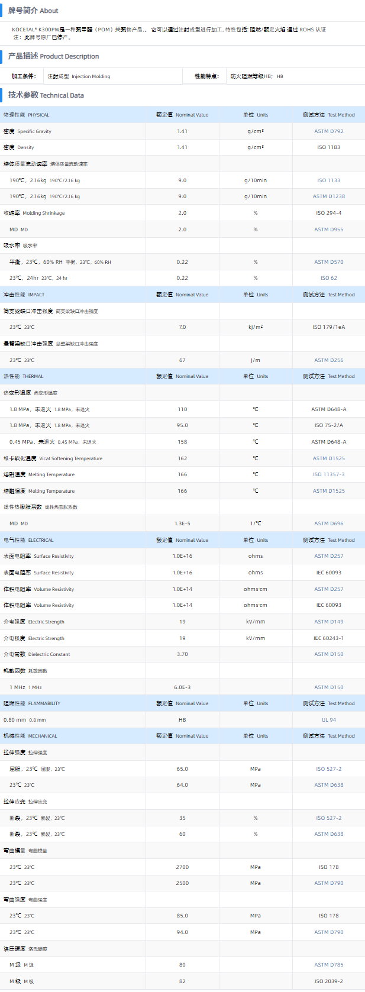Click the UL 94 flammability link
365x992 pixels.
[x=328, y=720]
